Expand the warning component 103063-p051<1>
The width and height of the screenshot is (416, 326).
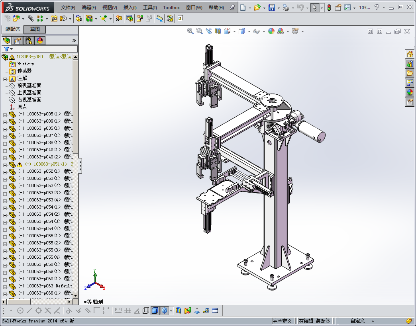pos(5,165)
